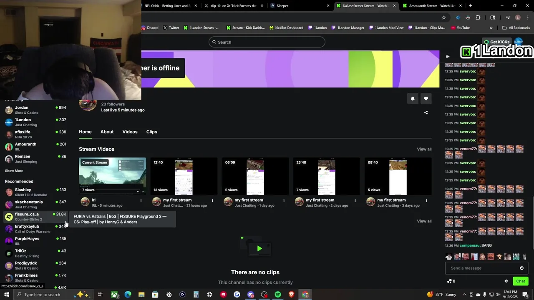The image size is (534, 300).
Task: Click the share icon below the follow button
Action: click(x=426, y=112)
